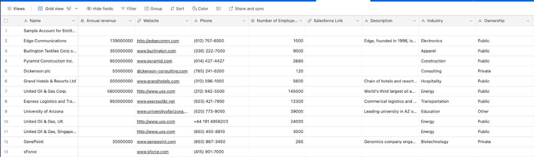Screen dimensions: 534x157
Task: Click the +44 191 4956203 phone cell
Action: click(220, 121)
